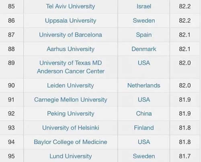Screen dimensions: 201x162
Task: Open the Lund University link
Action: tap(71, 156)
